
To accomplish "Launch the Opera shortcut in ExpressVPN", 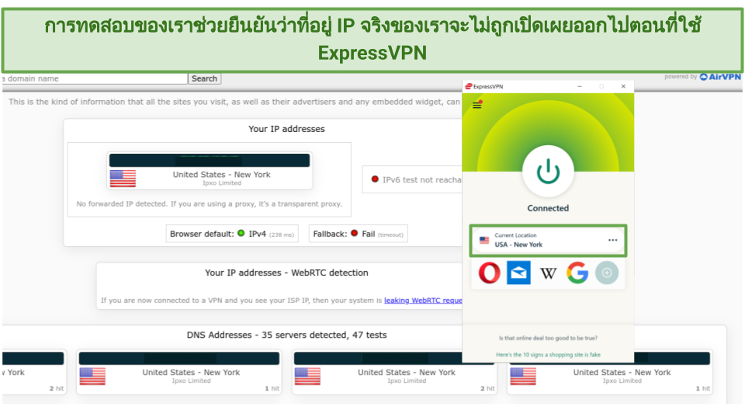I will (489, 273).
